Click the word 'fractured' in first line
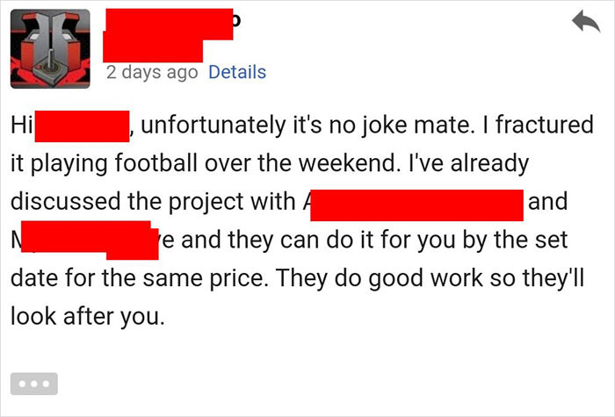Image resolution: width=615 pixels, height=417 pixels. (x=545, y=125)
